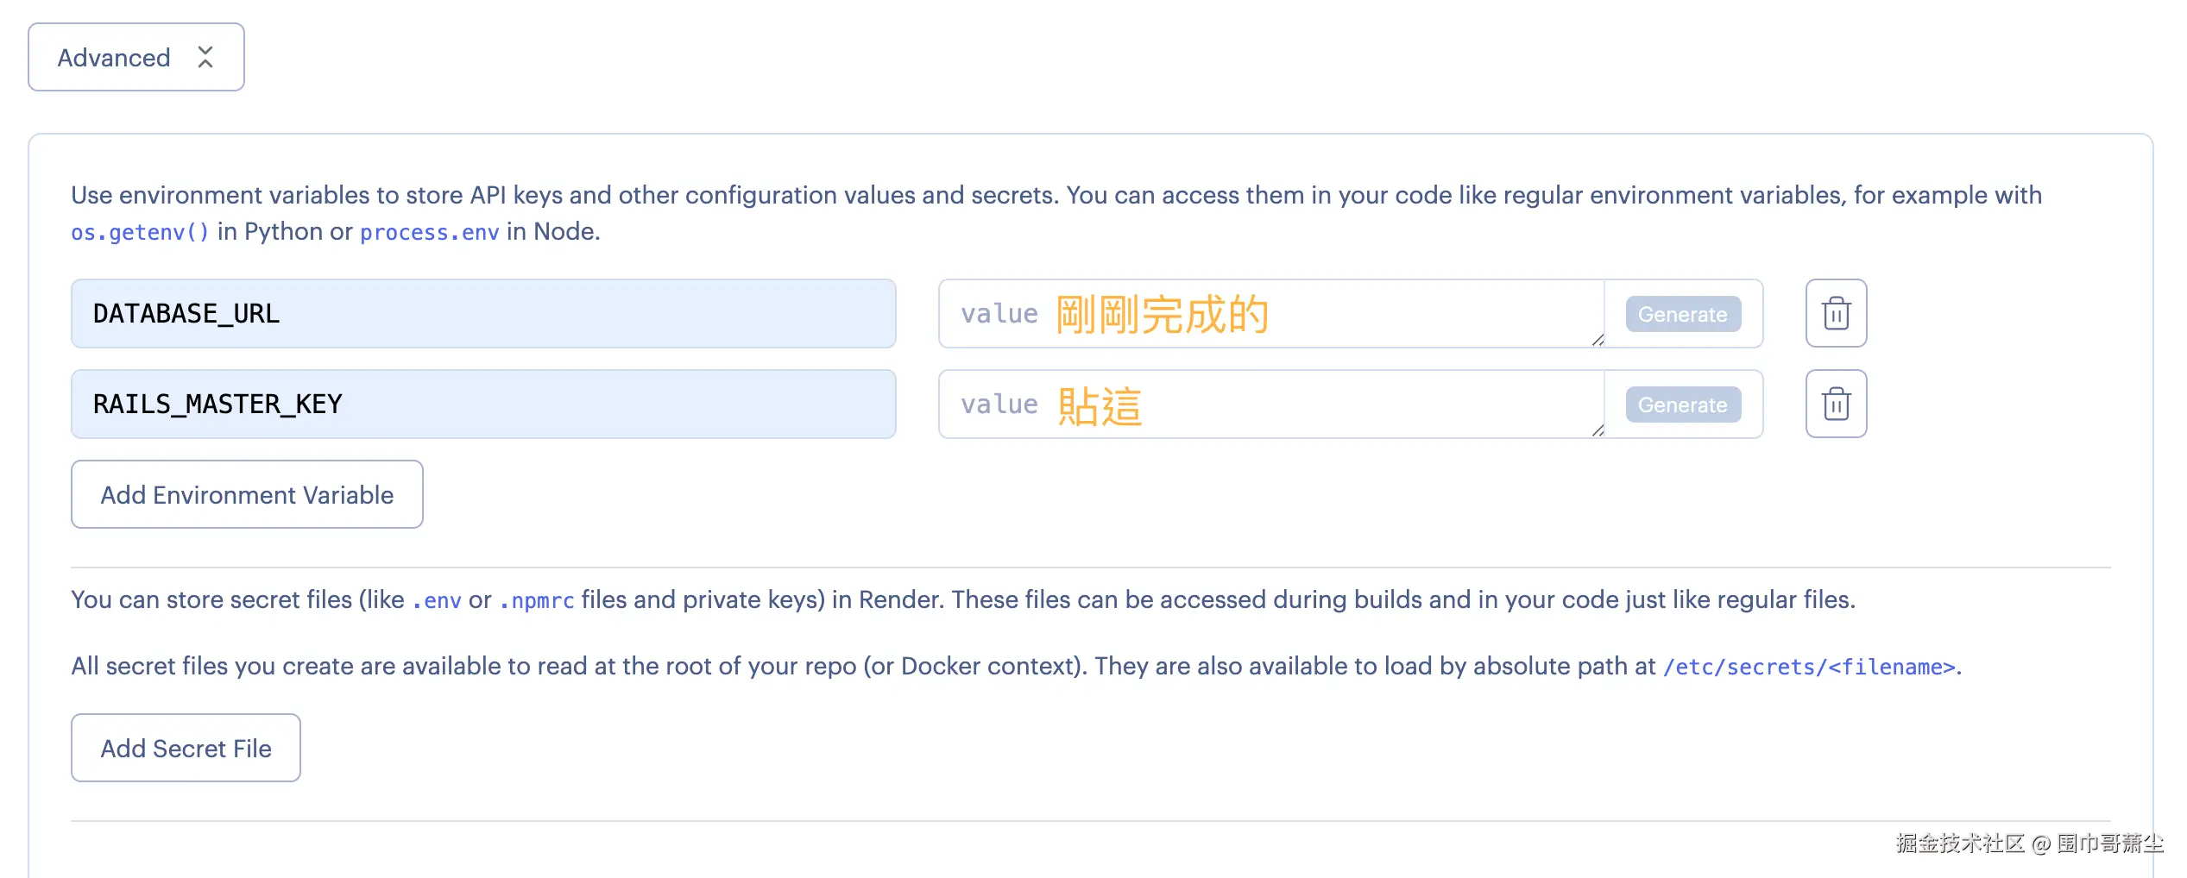Click the 掘金技术社区 watermark text

pos(1959,843)
